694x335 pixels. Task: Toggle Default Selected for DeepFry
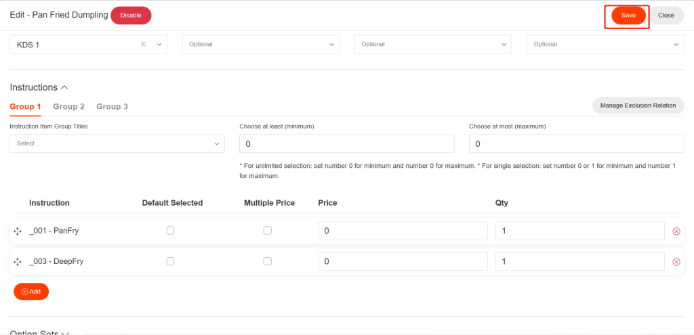point(171,261)
